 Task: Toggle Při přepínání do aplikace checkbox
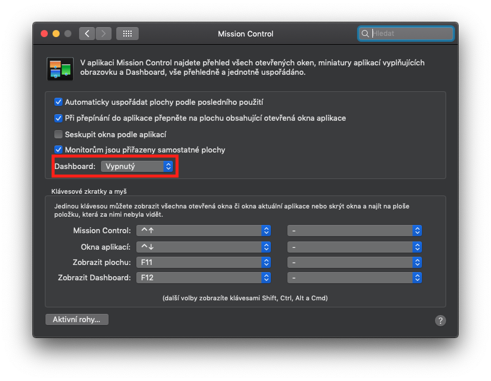coord(58,118)
